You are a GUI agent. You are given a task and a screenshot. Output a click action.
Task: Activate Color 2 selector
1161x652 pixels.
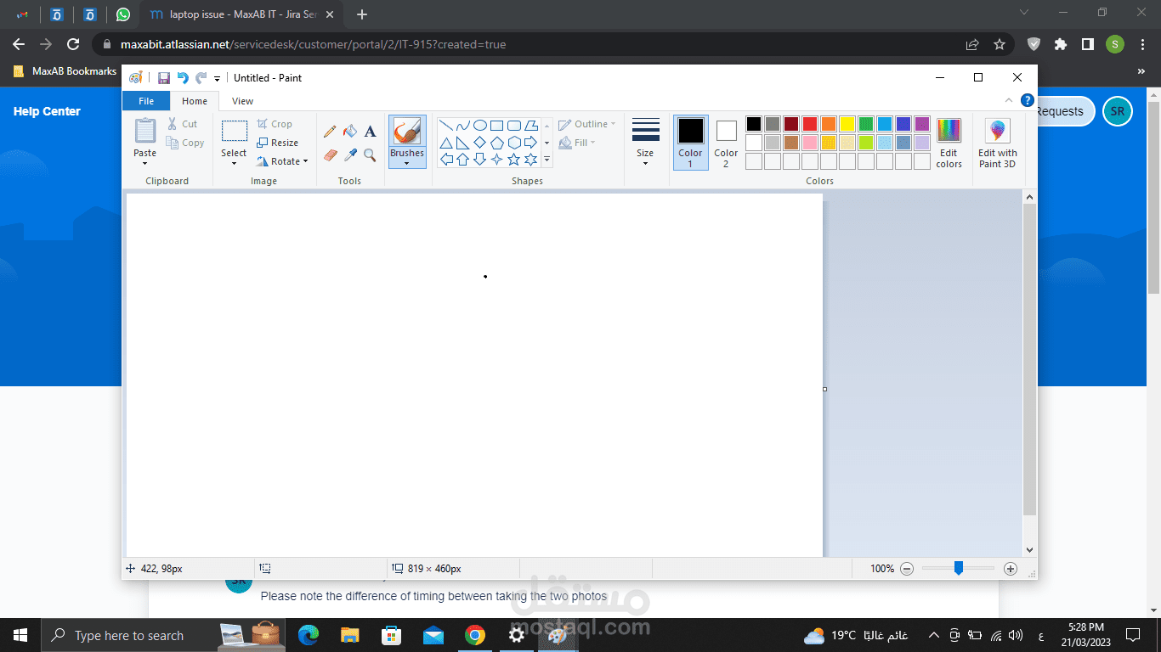pyautogui.click(x=727, y=143)
